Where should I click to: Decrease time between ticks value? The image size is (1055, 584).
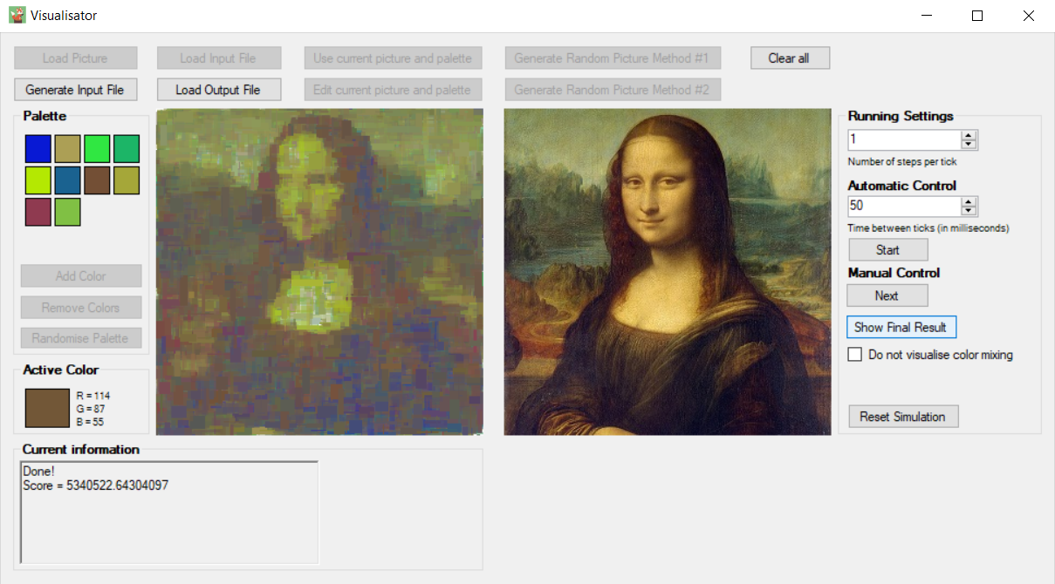(x=969, y=210)
